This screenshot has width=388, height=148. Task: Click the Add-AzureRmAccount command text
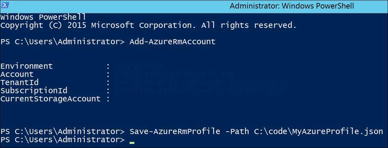(x=173, y=42)
